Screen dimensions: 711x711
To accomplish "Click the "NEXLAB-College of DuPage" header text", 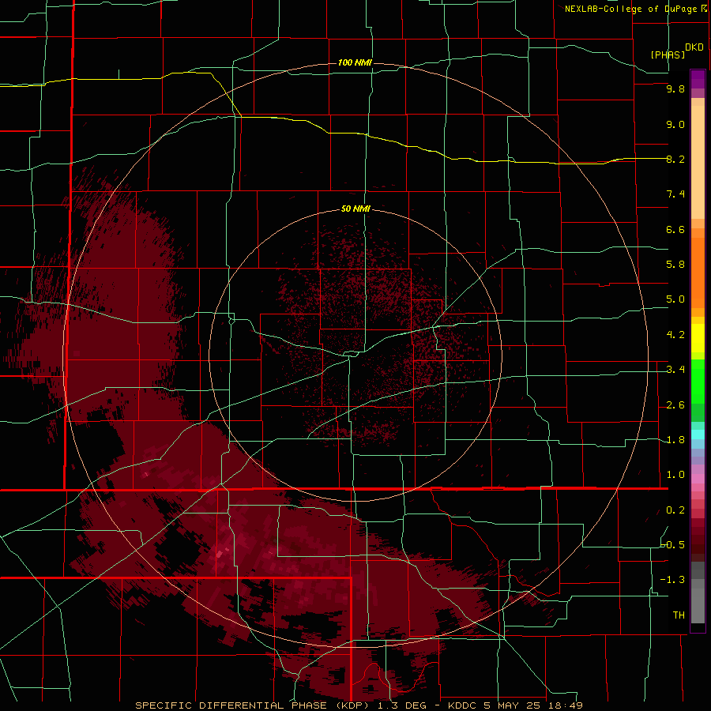I will pyautogui.click(x=632, y=9).
